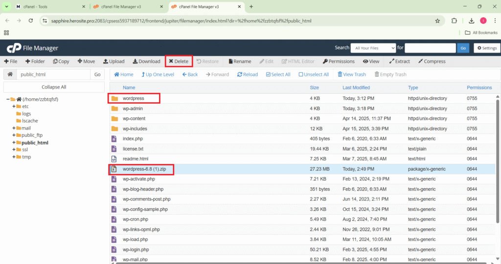Click the Compress button
Viewport: 501px width, 264px height.
click(432, 61)
